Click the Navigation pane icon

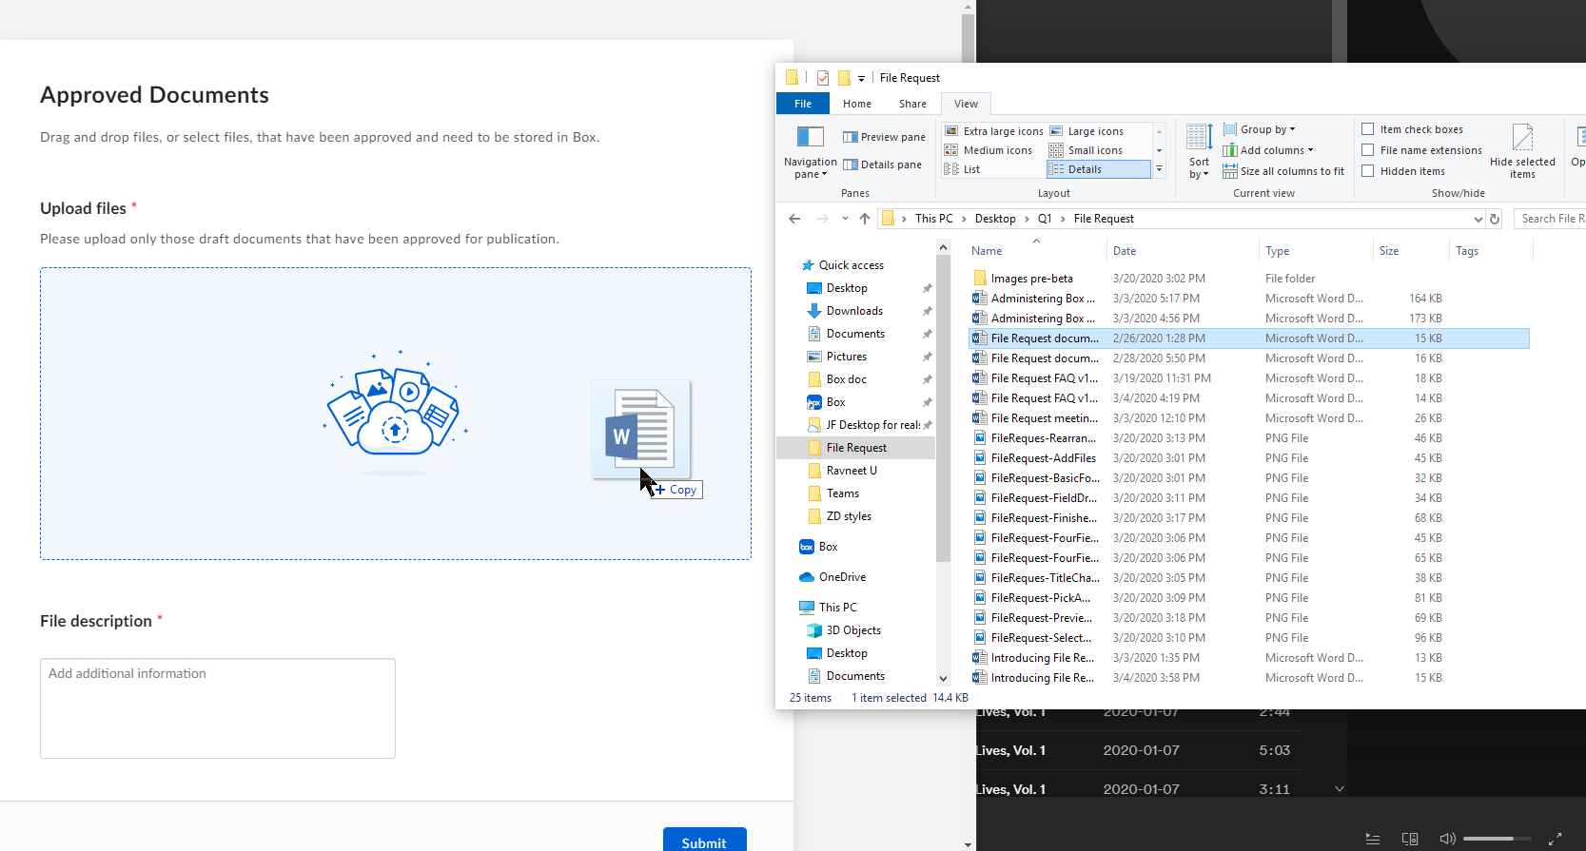(810, 138)
